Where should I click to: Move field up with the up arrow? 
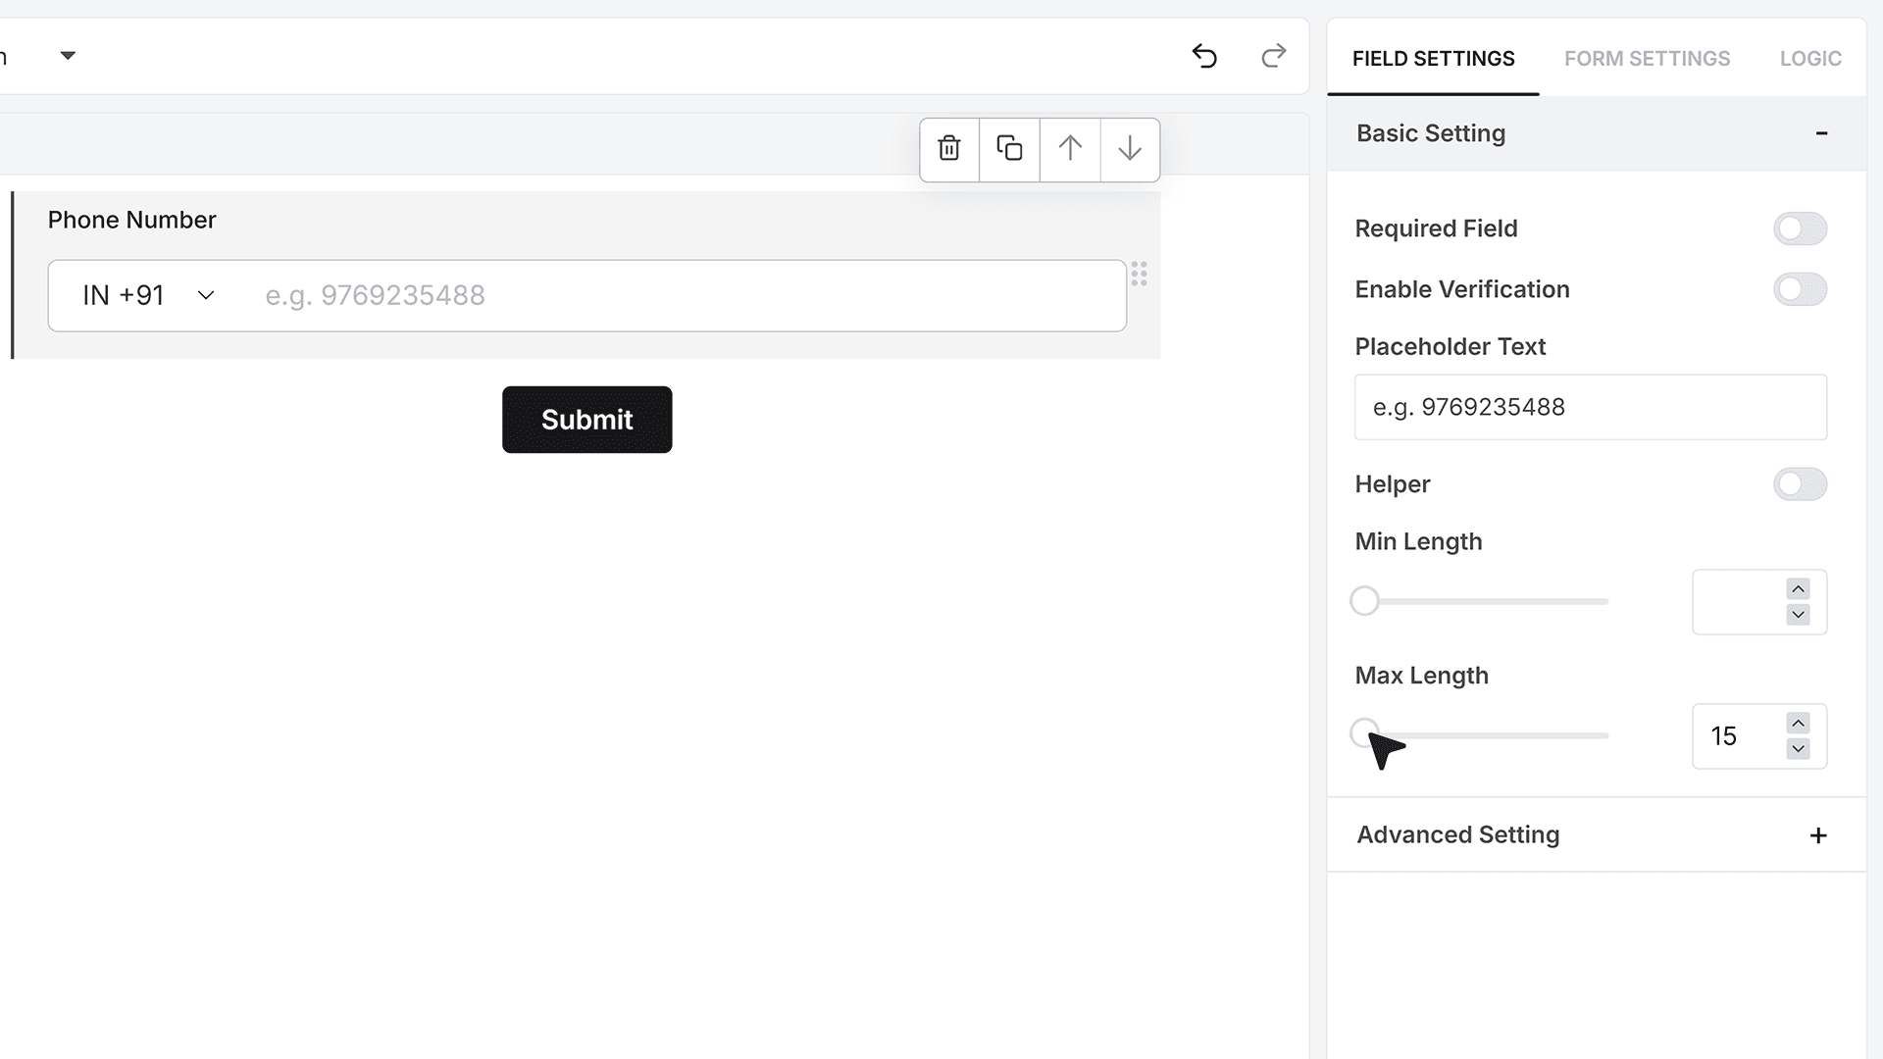point(1070,149)
